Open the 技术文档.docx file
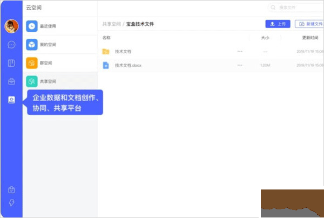The image size is (324, 218). point(127,65)
